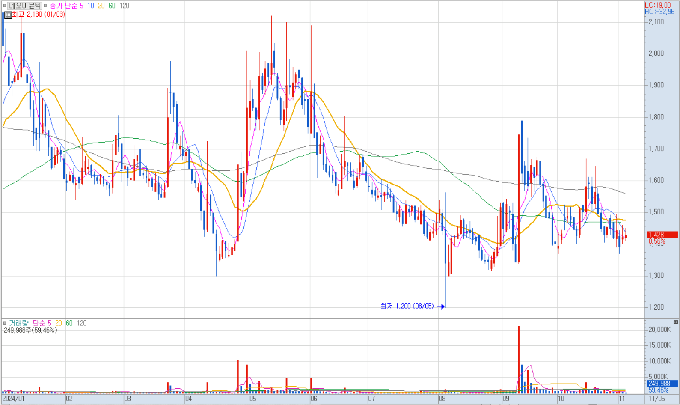Click the 1,800 price axis label
The image size is (680, 405).
(656, 117)
